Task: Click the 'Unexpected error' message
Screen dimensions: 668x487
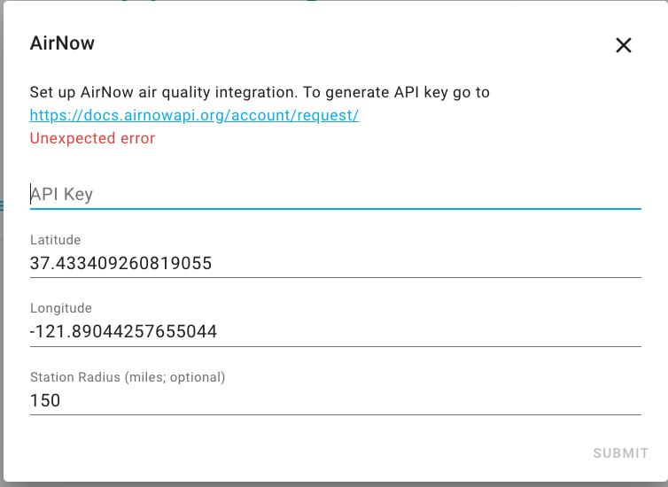Action: 92,138
